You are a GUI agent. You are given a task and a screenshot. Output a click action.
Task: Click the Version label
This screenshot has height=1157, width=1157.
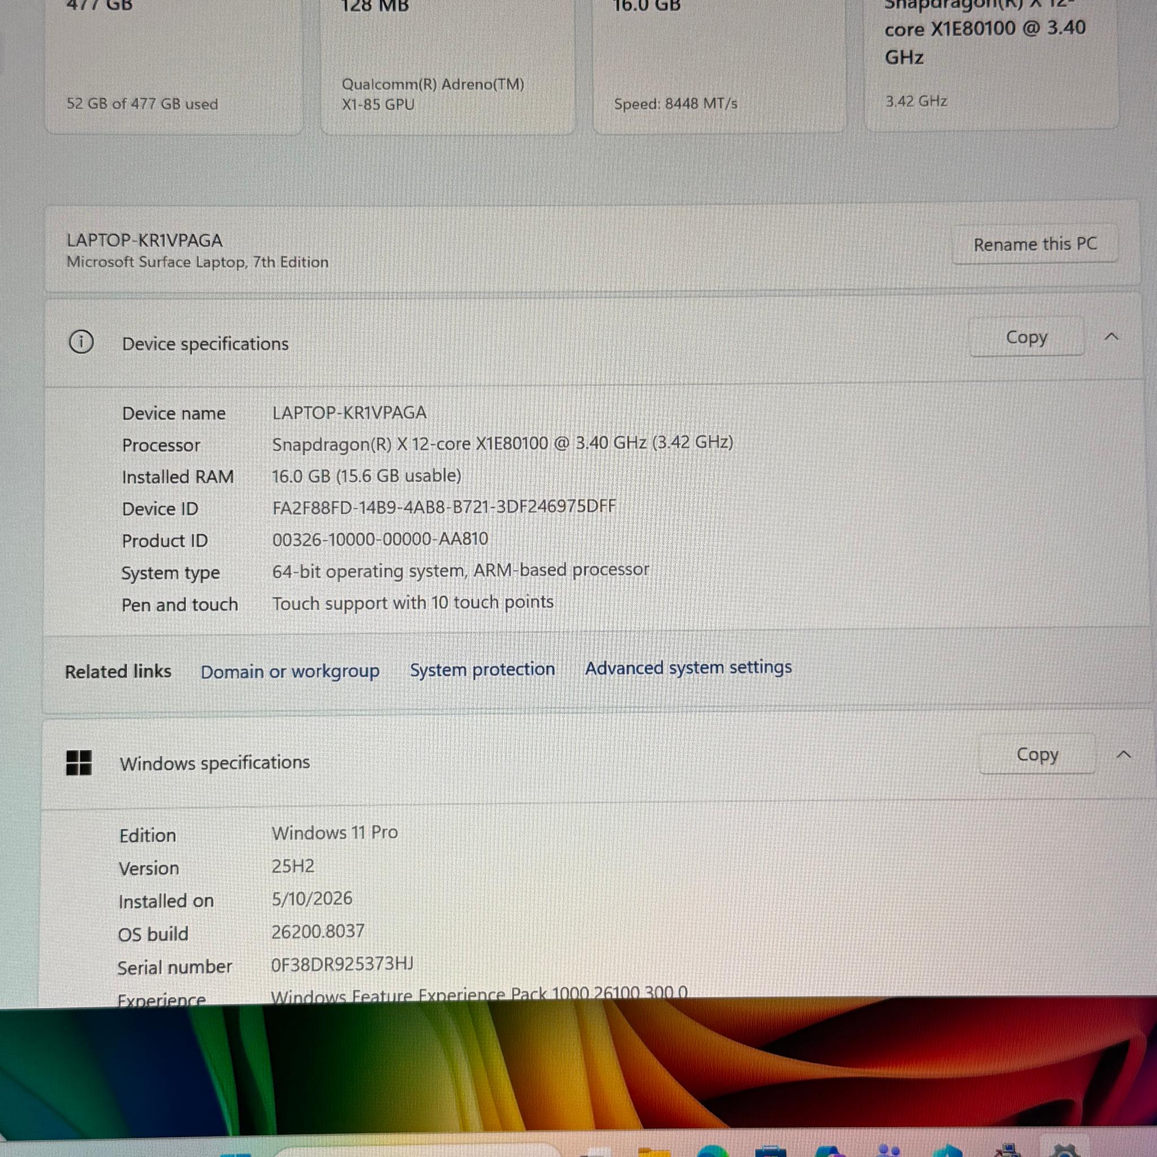[x=149, y=868]
